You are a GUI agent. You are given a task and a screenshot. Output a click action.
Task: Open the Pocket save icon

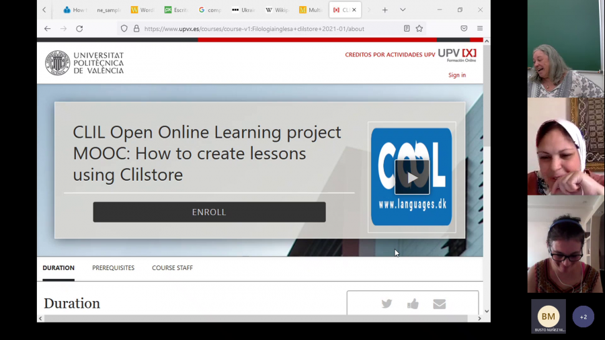[x=464, y=28]
